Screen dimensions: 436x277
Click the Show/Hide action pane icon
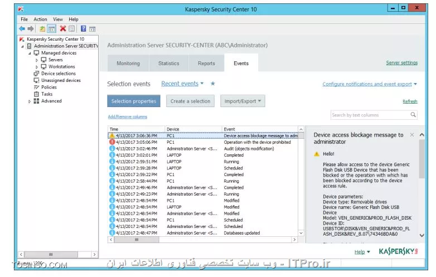point(93,28)
